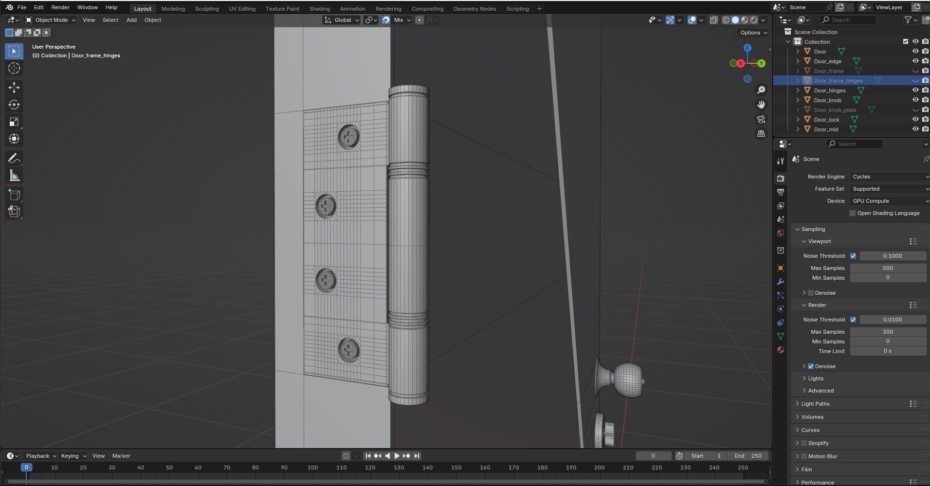930x486 pixels.
Task: Enable Simplify checkbox
Action: [x=804, y=443]
